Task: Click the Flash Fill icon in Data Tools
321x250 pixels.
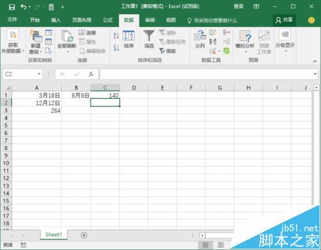Action: [213, 33]
